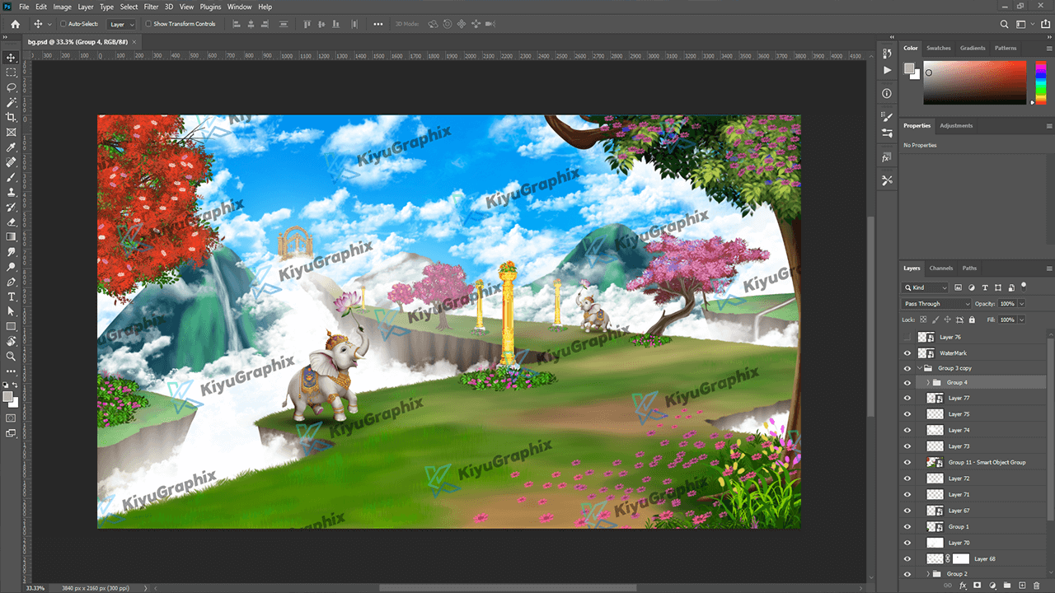
Task: Delete layer using the trash icon
Action: (1037, 585)
